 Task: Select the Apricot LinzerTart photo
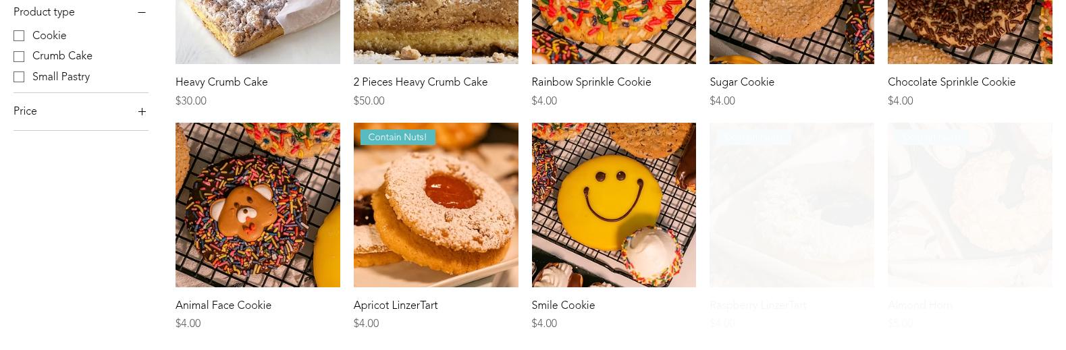coord(436,205)
